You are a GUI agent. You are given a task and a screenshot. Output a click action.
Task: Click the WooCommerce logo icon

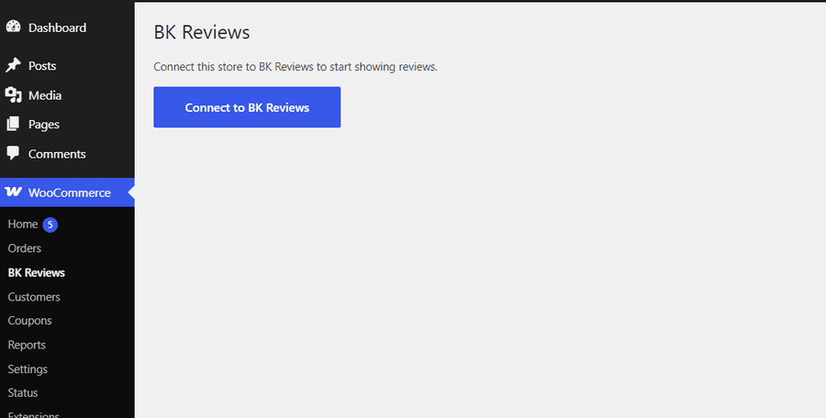tap(13, 192)
